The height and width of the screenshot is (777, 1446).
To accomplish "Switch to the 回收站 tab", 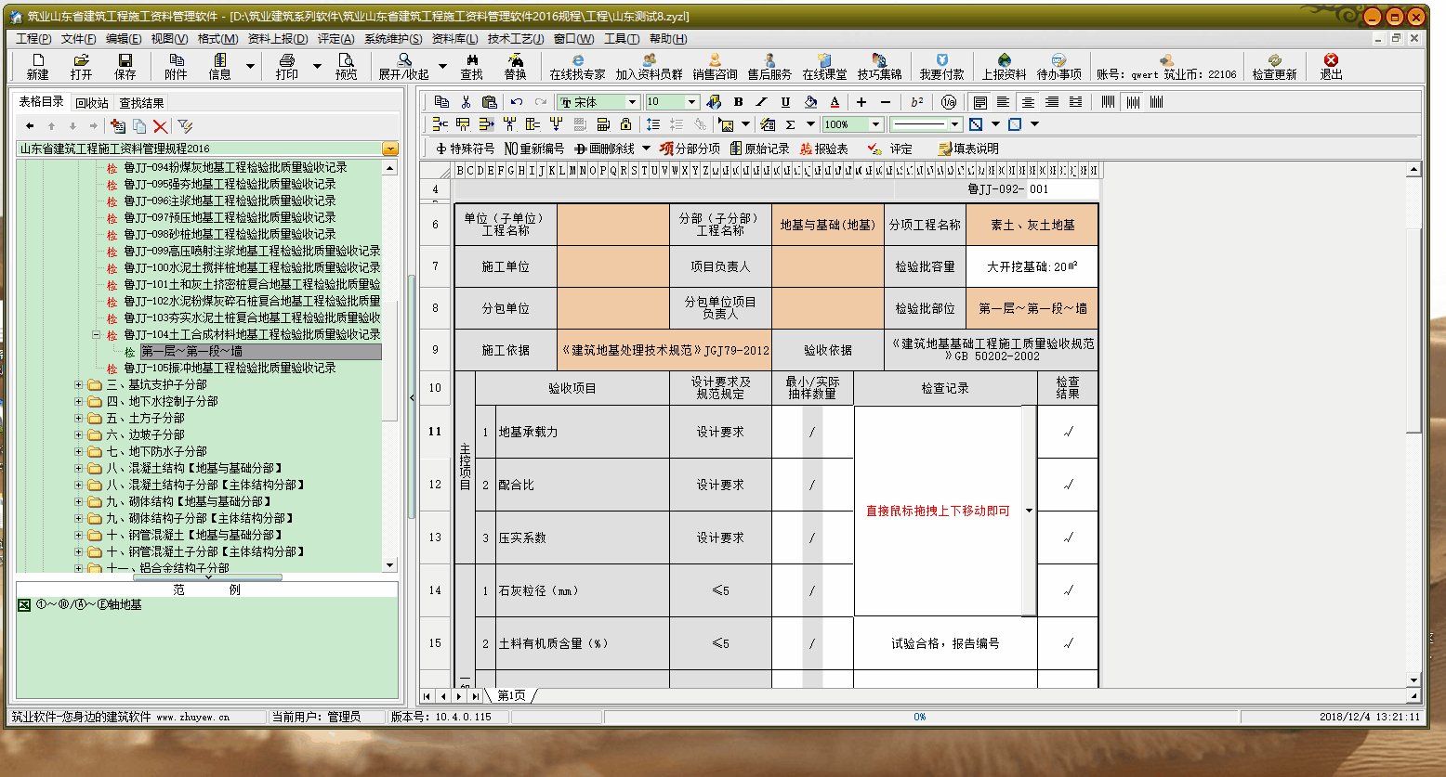I will (x=92, y=103).
